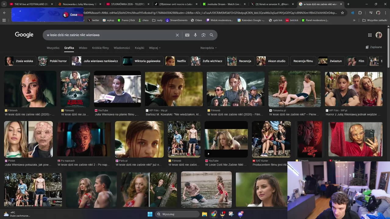The width and height of the screenshot is (390, 219).
Task: Open the on-screen keyboard input tool
Action: (187, 35)
